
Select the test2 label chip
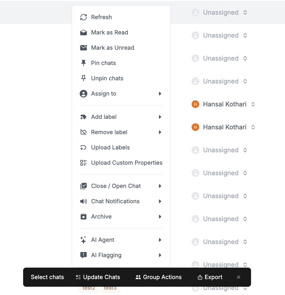89,287
